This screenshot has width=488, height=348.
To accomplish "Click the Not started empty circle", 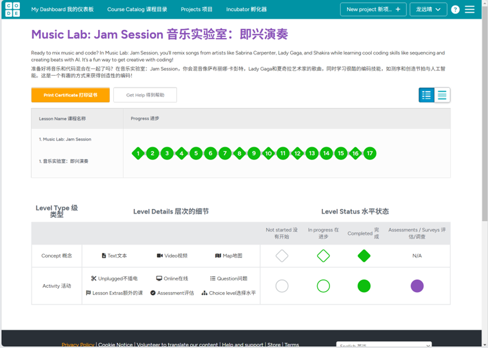I will pos(282,286).
